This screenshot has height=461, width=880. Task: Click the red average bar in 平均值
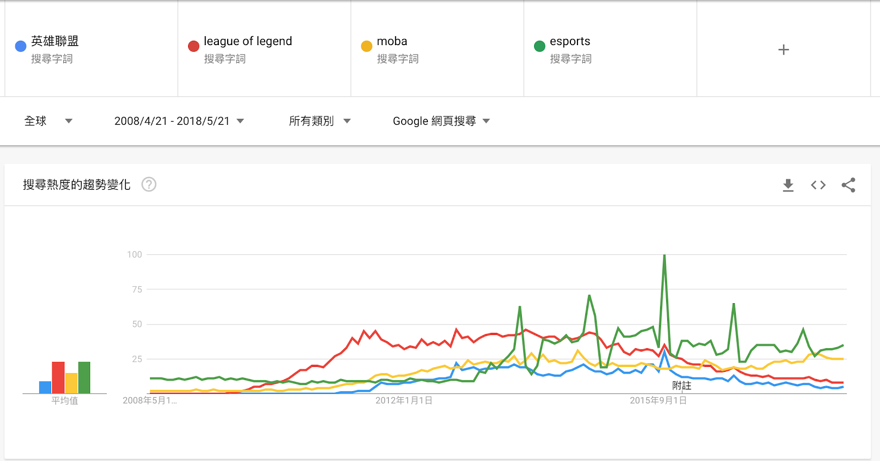(x=58, y=377)
